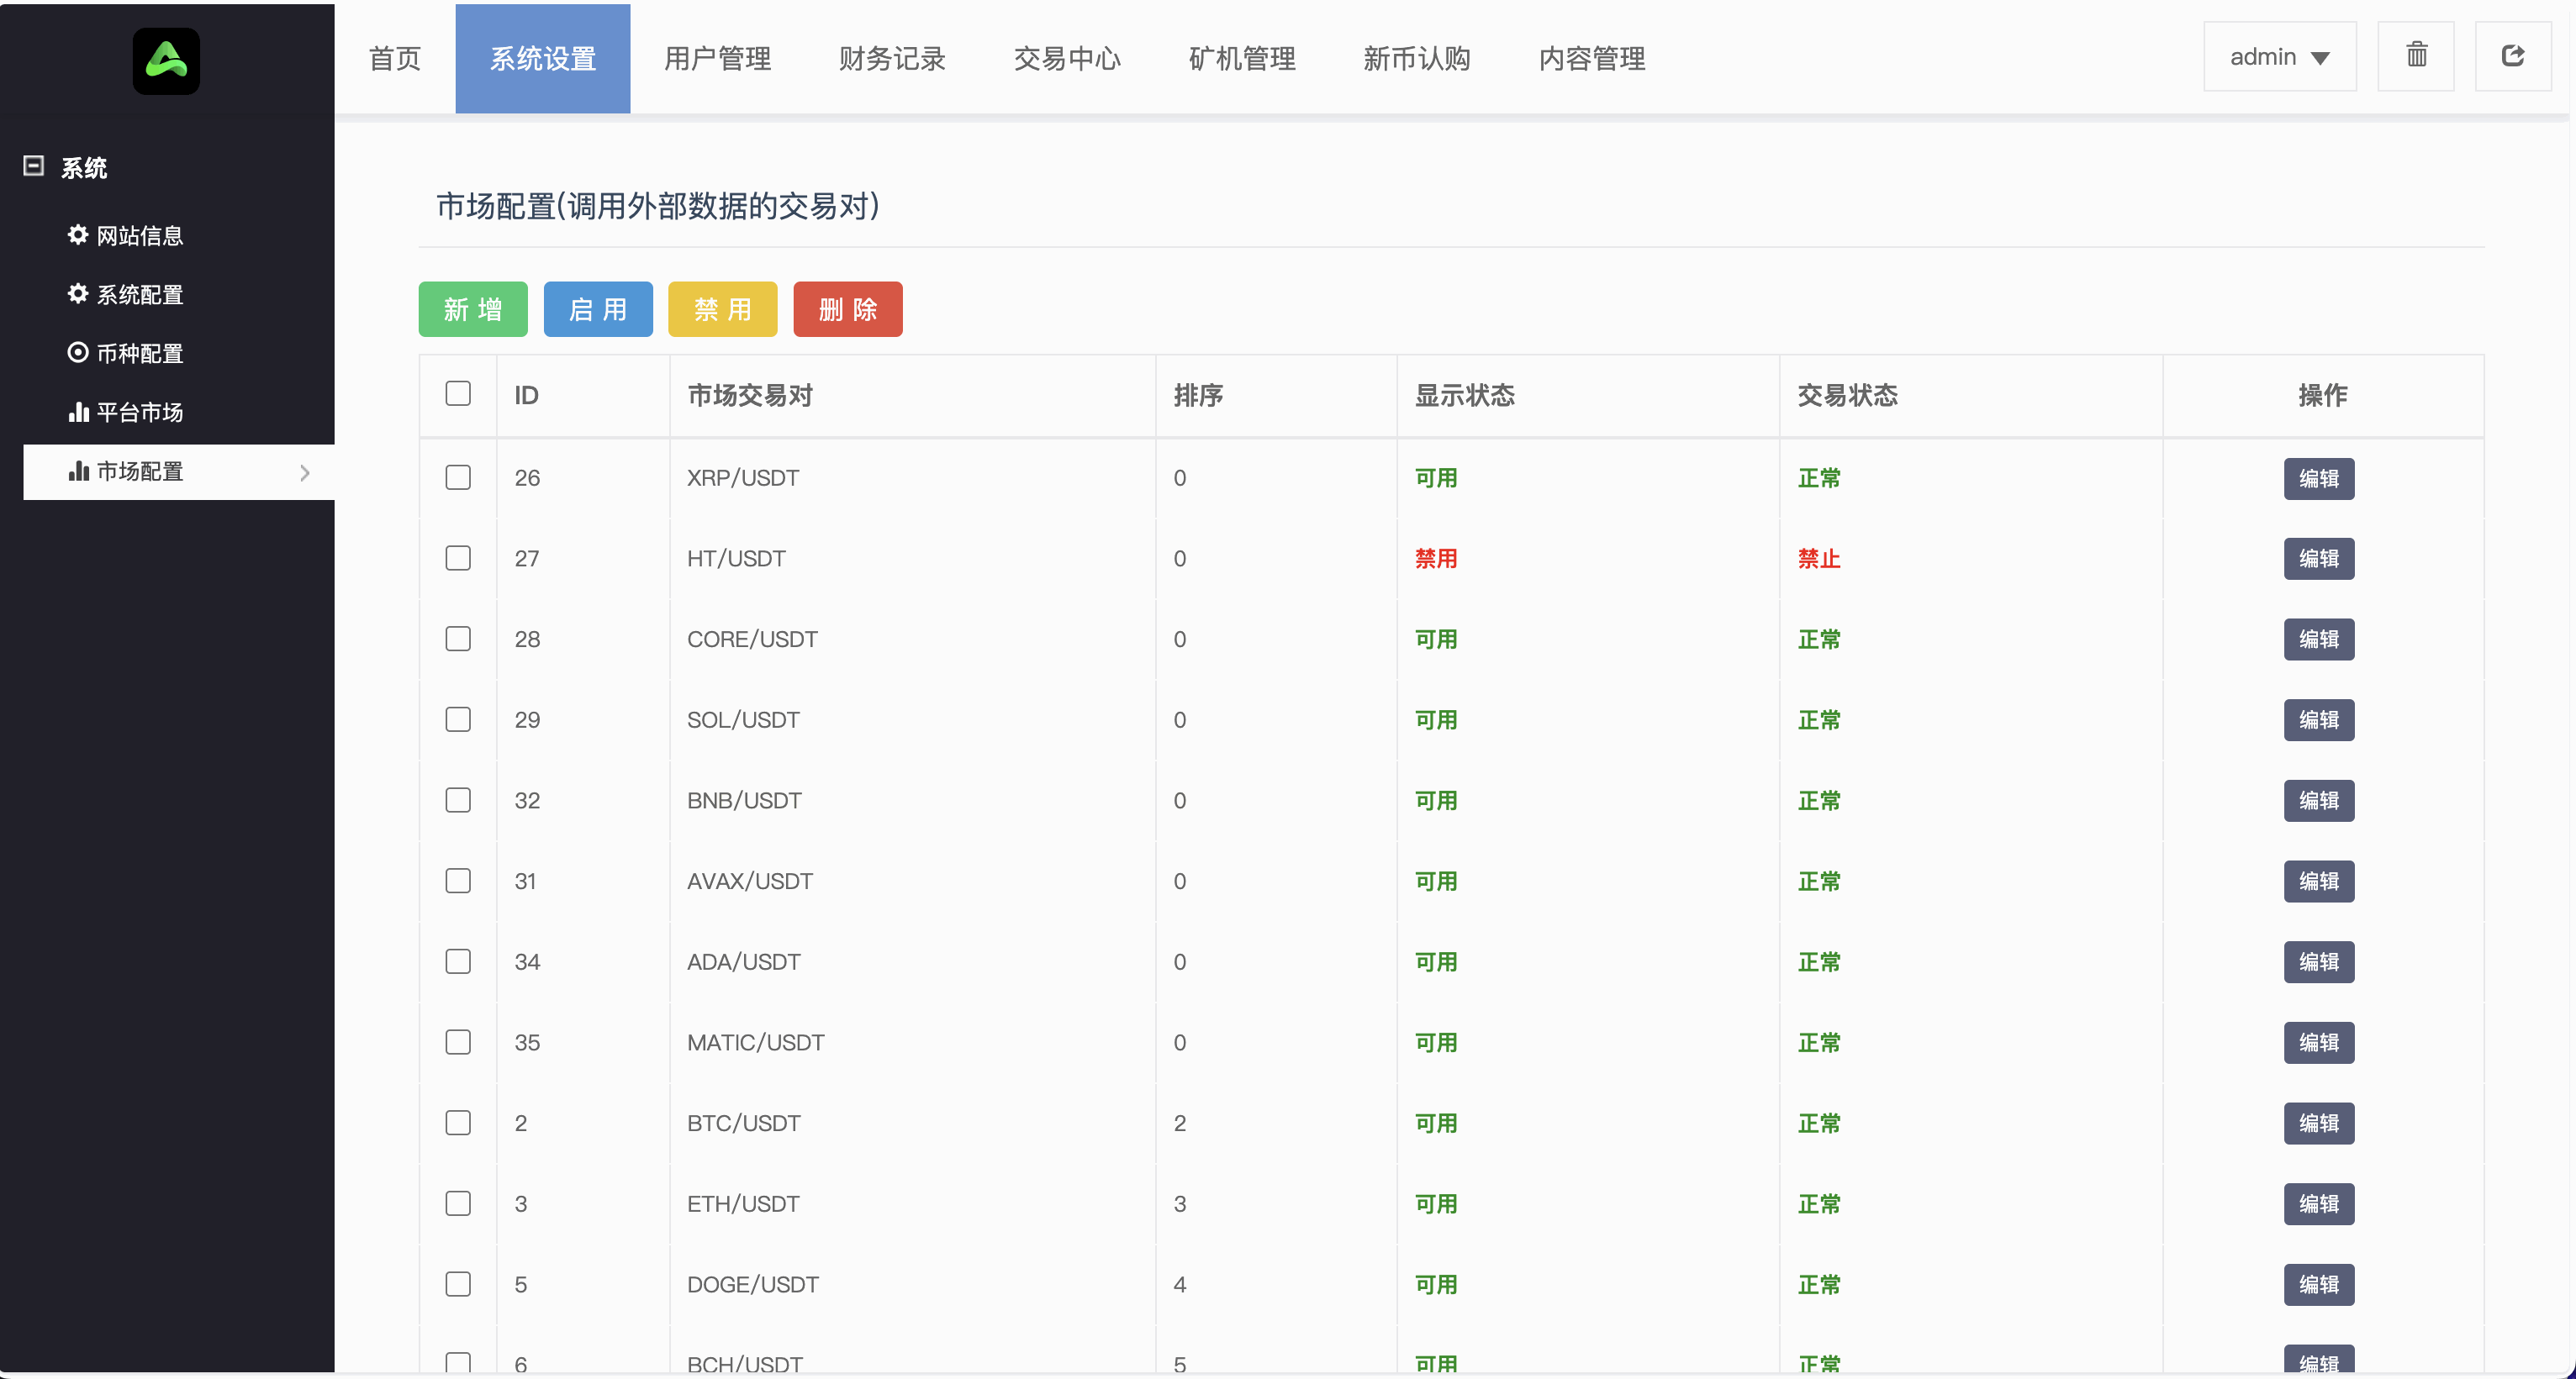Screen dimensions: 2576x1379
Task: Click the green 新增 button
Action: (473, 308)
